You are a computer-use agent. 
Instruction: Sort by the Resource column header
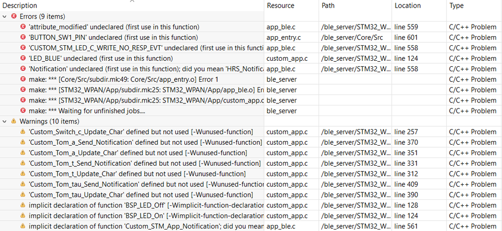pos(280,6)
